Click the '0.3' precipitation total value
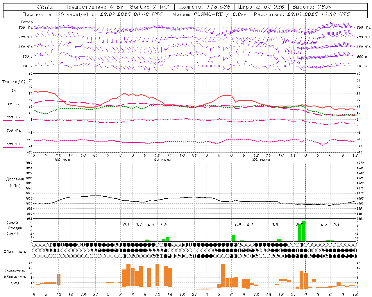 click(324, 224)
